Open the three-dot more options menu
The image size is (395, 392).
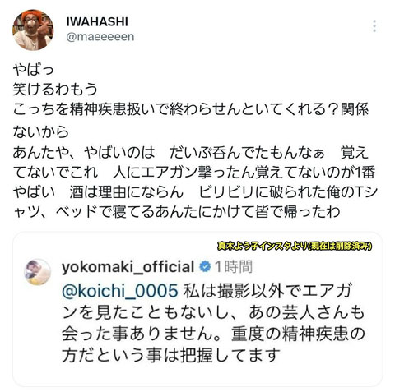tap(374, 26)
